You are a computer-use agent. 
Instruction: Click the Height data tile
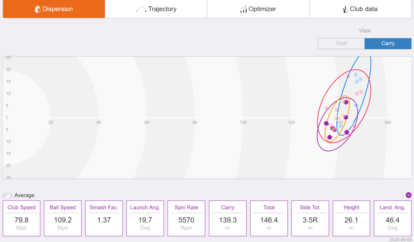point(351,218)
